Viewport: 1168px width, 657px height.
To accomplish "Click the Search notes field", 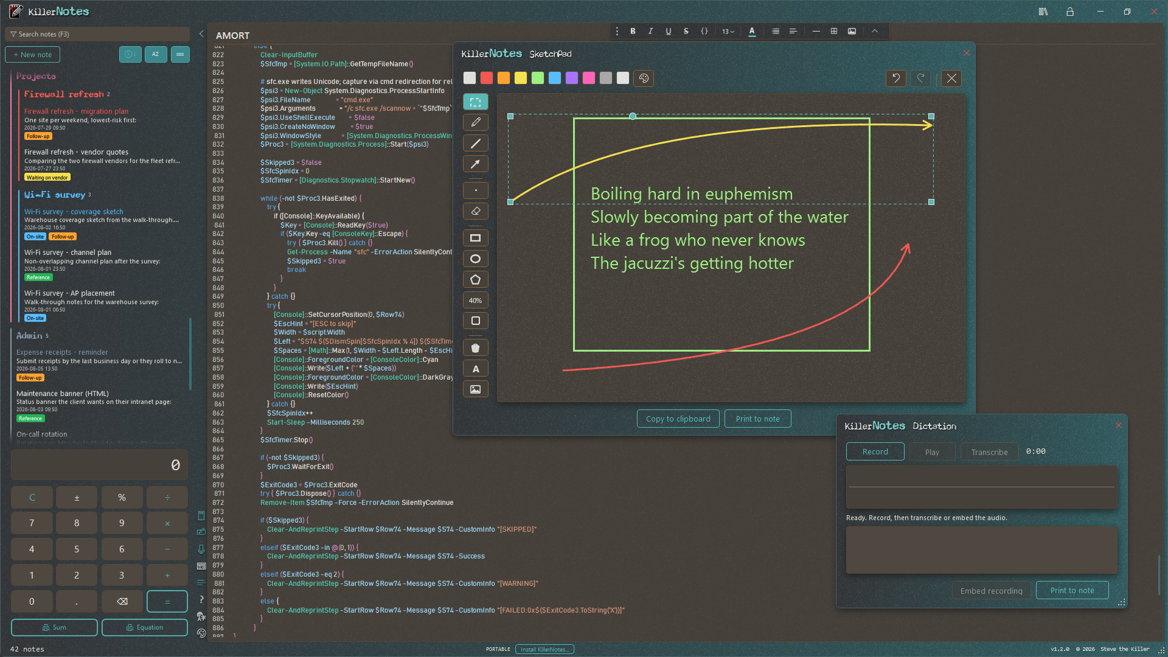I will coord(97,34).
